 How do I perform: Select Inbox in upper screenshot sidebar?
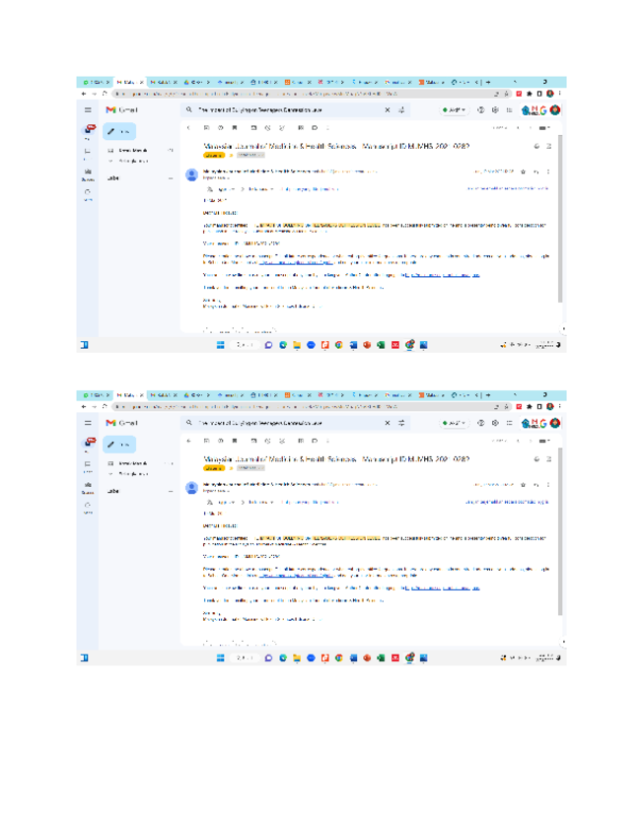coord(140,150)
